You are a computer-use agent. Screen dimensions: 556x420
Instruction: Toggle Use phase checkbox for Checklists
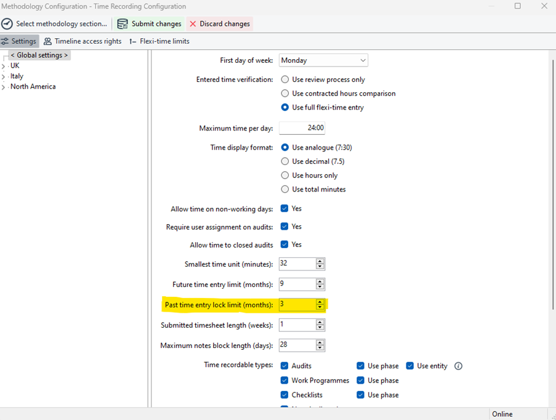point(361,395)
